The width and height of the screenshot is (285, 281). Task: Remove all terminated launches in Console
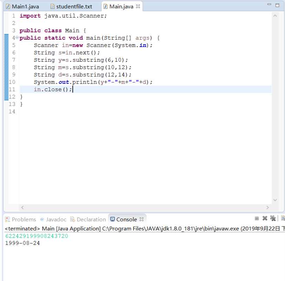pos(273,218)
